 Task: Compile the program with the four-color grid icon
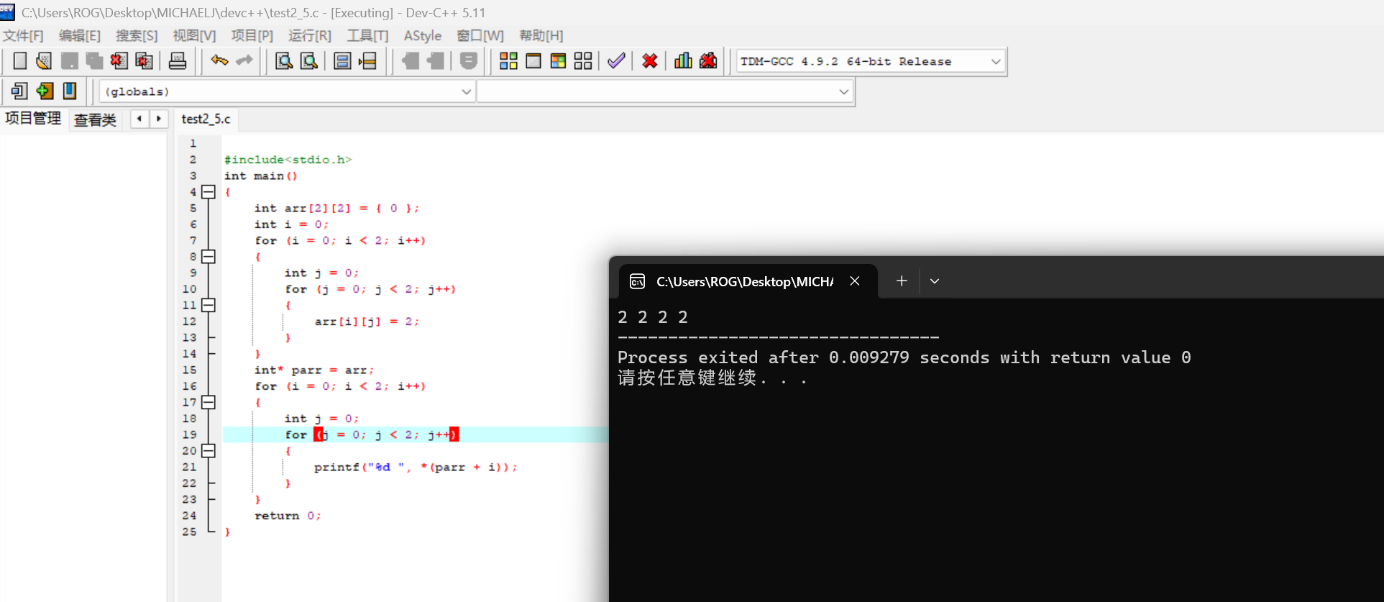tap(508, 61)
